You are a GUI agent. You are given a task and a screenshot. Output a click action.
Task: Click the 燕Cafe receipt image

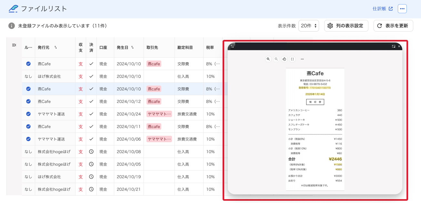click(x=315, y=129)
